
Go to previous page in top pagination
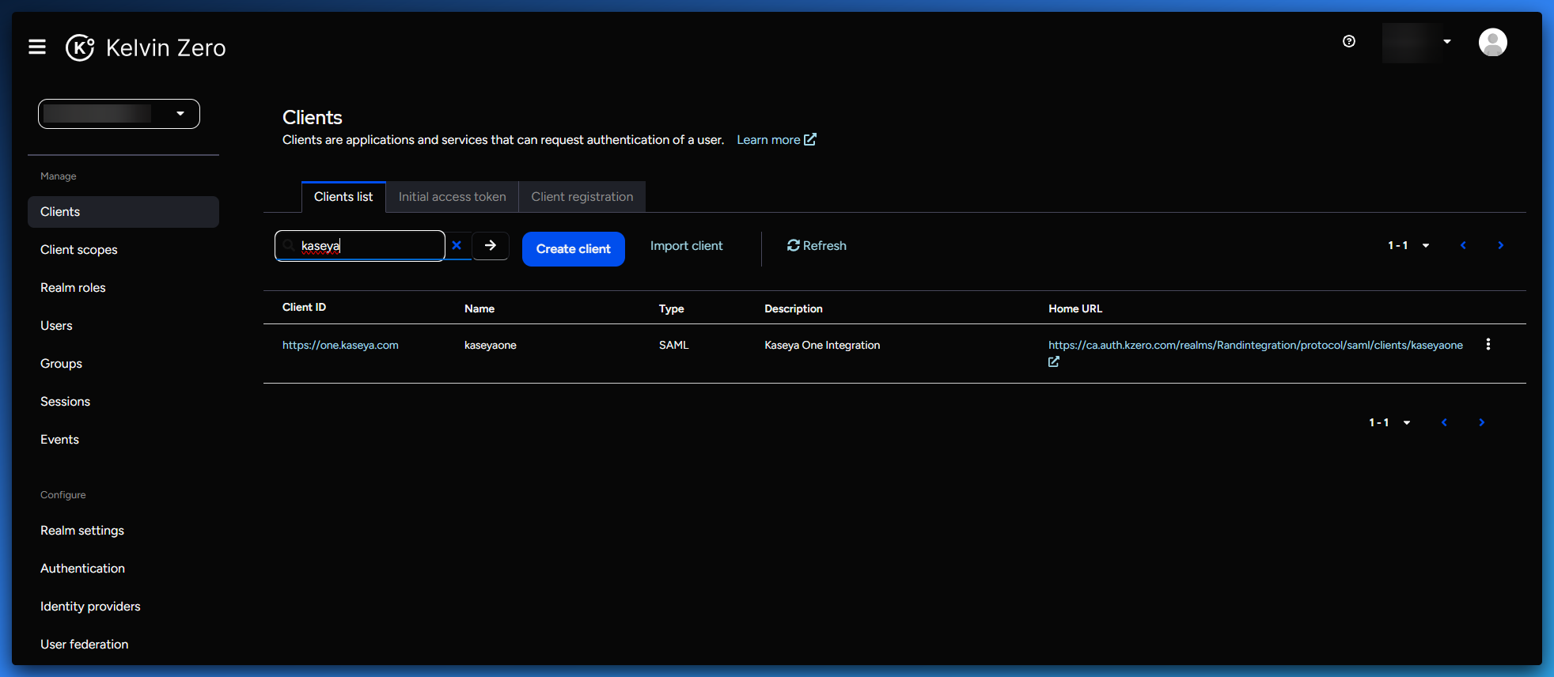pyautogui.click(x=1463, y=245)
